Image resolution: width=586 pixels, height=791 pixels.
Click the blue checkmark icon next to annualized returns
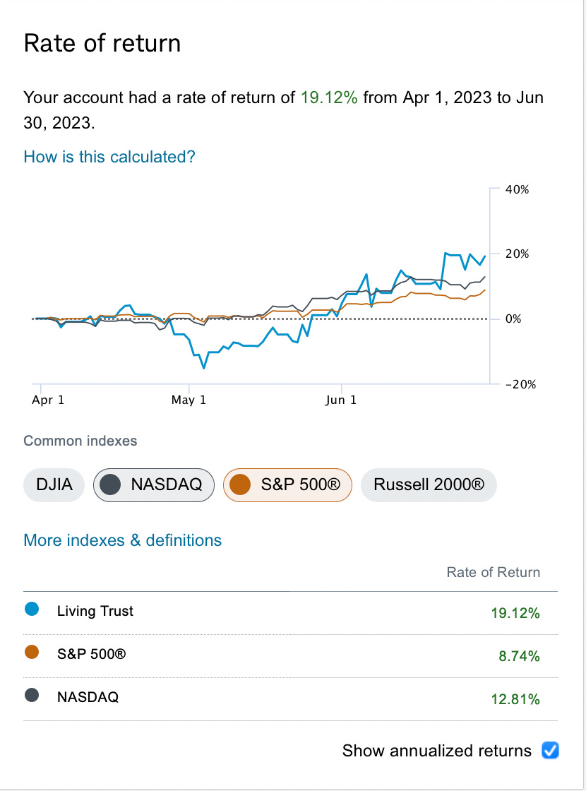point(549,750)
